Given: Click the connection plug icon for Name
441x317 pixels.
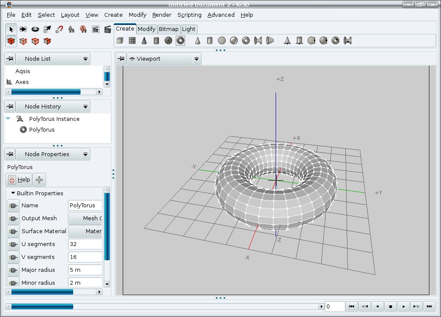Looking at the screenshot, I should (13, 206).
